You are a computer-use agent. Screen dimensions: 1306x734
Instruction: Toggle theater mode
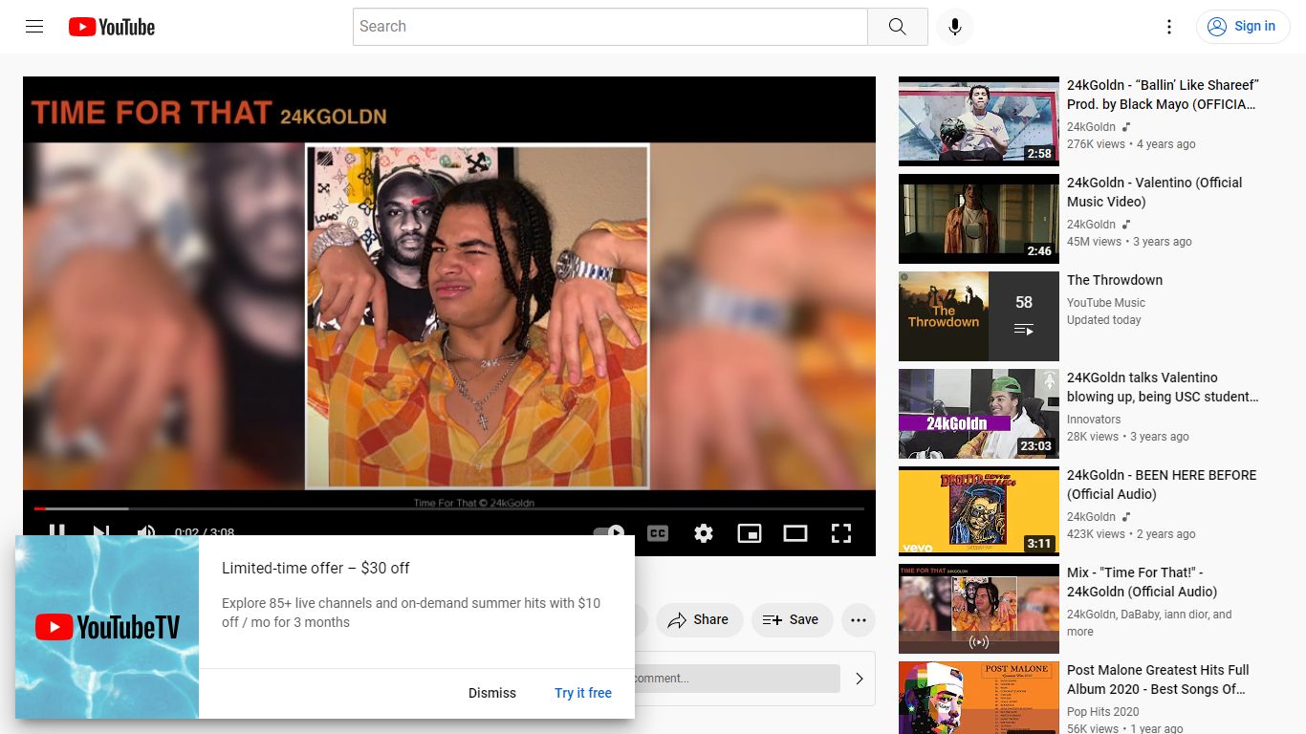[x=795, y=533]
